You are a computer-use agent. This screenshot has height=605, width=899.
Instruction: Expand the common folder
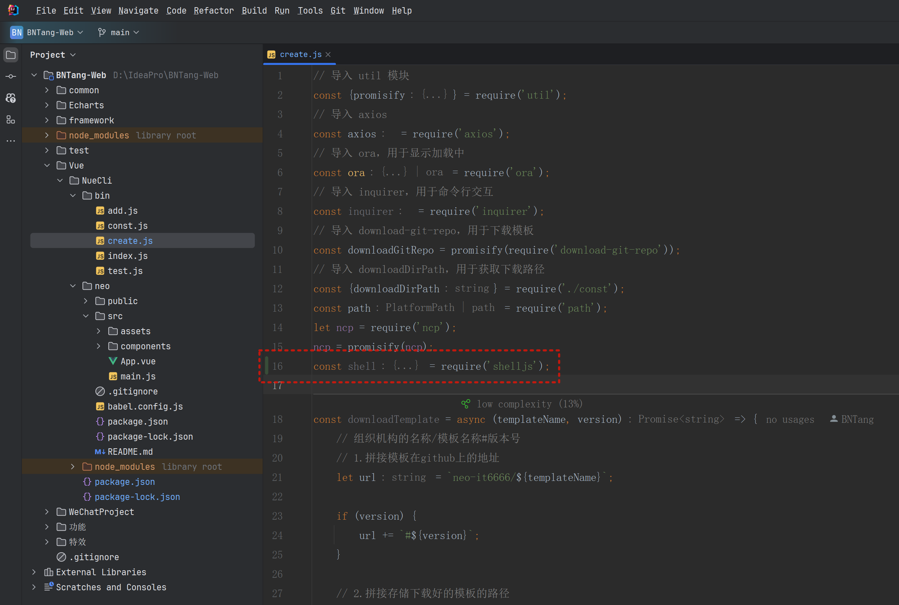47,90
